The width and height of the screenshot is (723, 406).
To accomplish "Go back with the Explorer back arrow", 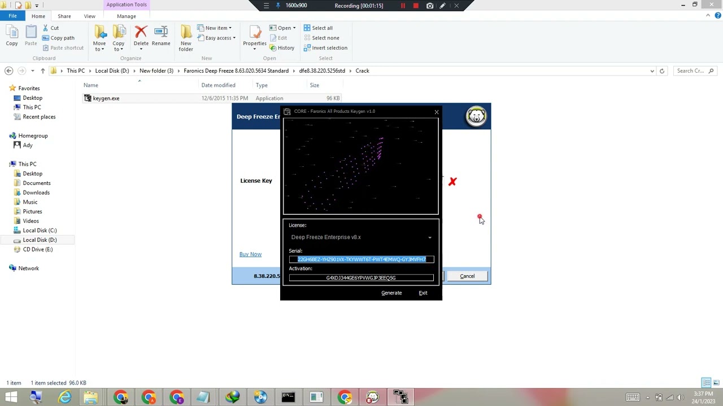I will pos(8,70).
